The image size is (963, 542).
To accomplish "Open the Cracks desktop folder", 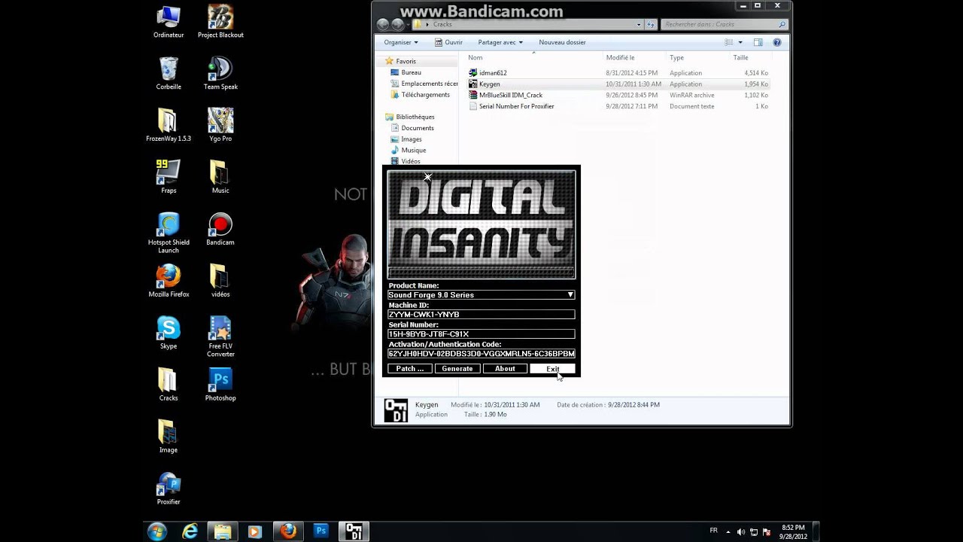I will click(169, 385).
